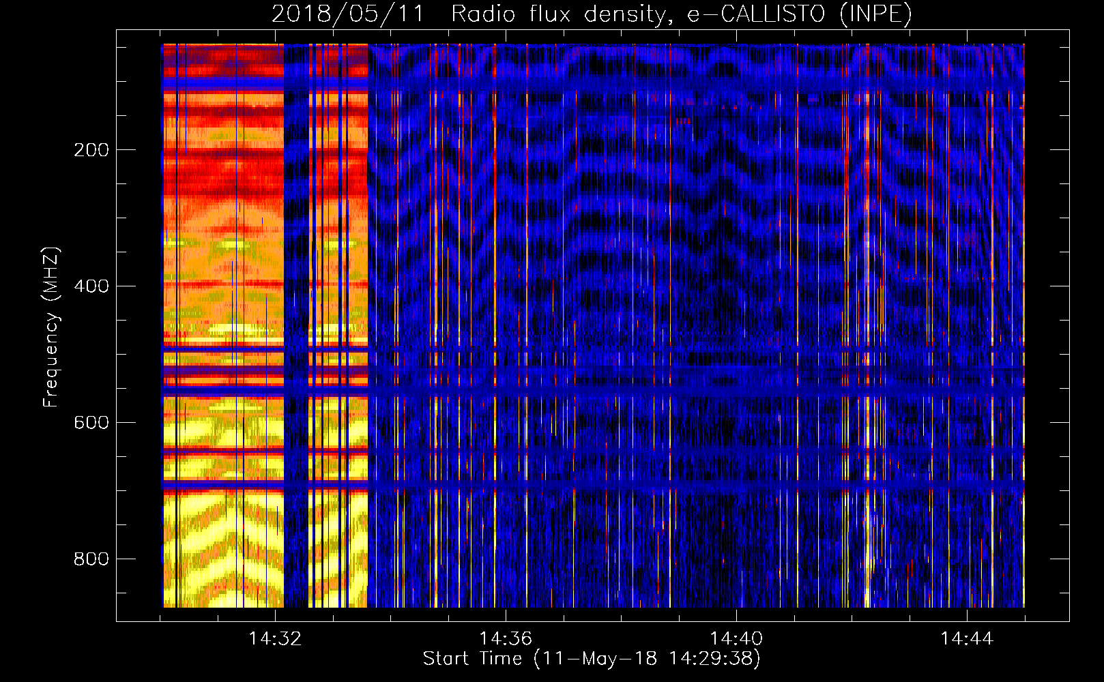Click the 600 frequency tick label
The width and height of the screenshot is (1104, 682).
(91, 423)
